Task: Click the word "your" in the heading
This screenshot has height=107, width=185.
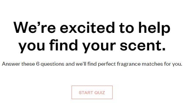Action: point(99,47)
